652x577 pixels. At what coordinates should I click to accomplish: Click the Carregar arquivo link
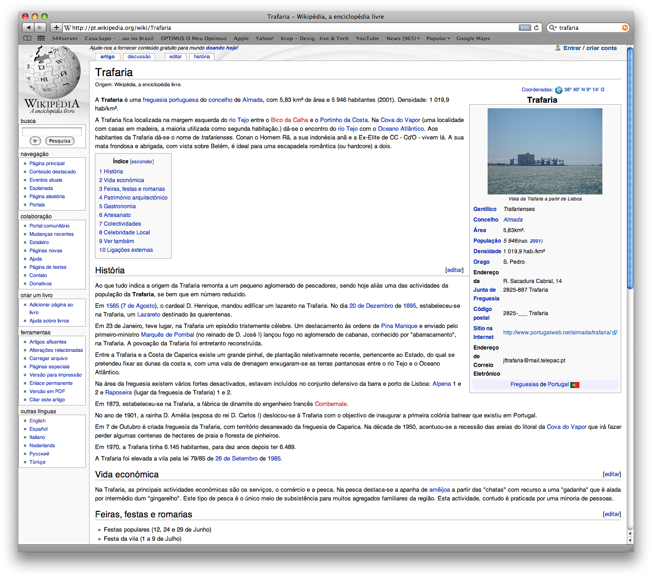(x=48, y=358)
